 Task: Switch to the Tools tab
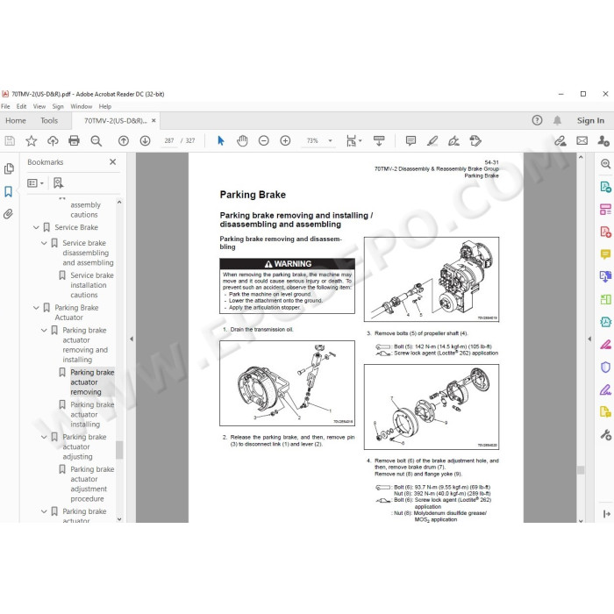point(49,121)
